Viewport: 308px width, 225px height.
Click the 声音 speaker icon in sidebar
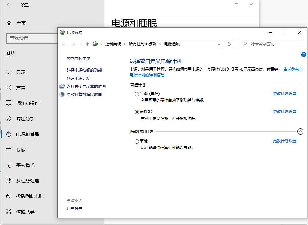[x=9, y=87]
